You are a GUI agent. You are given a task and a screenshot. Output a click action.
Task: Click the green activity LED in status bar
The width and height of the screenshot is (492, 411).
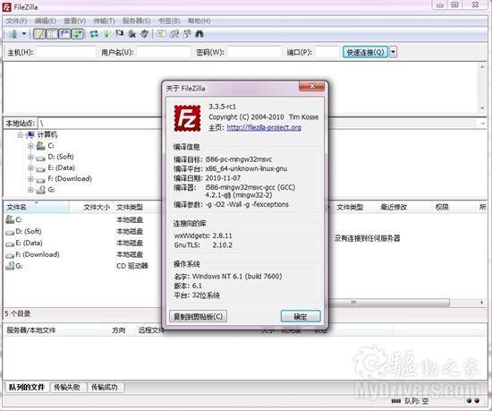(x=470, y=401)
